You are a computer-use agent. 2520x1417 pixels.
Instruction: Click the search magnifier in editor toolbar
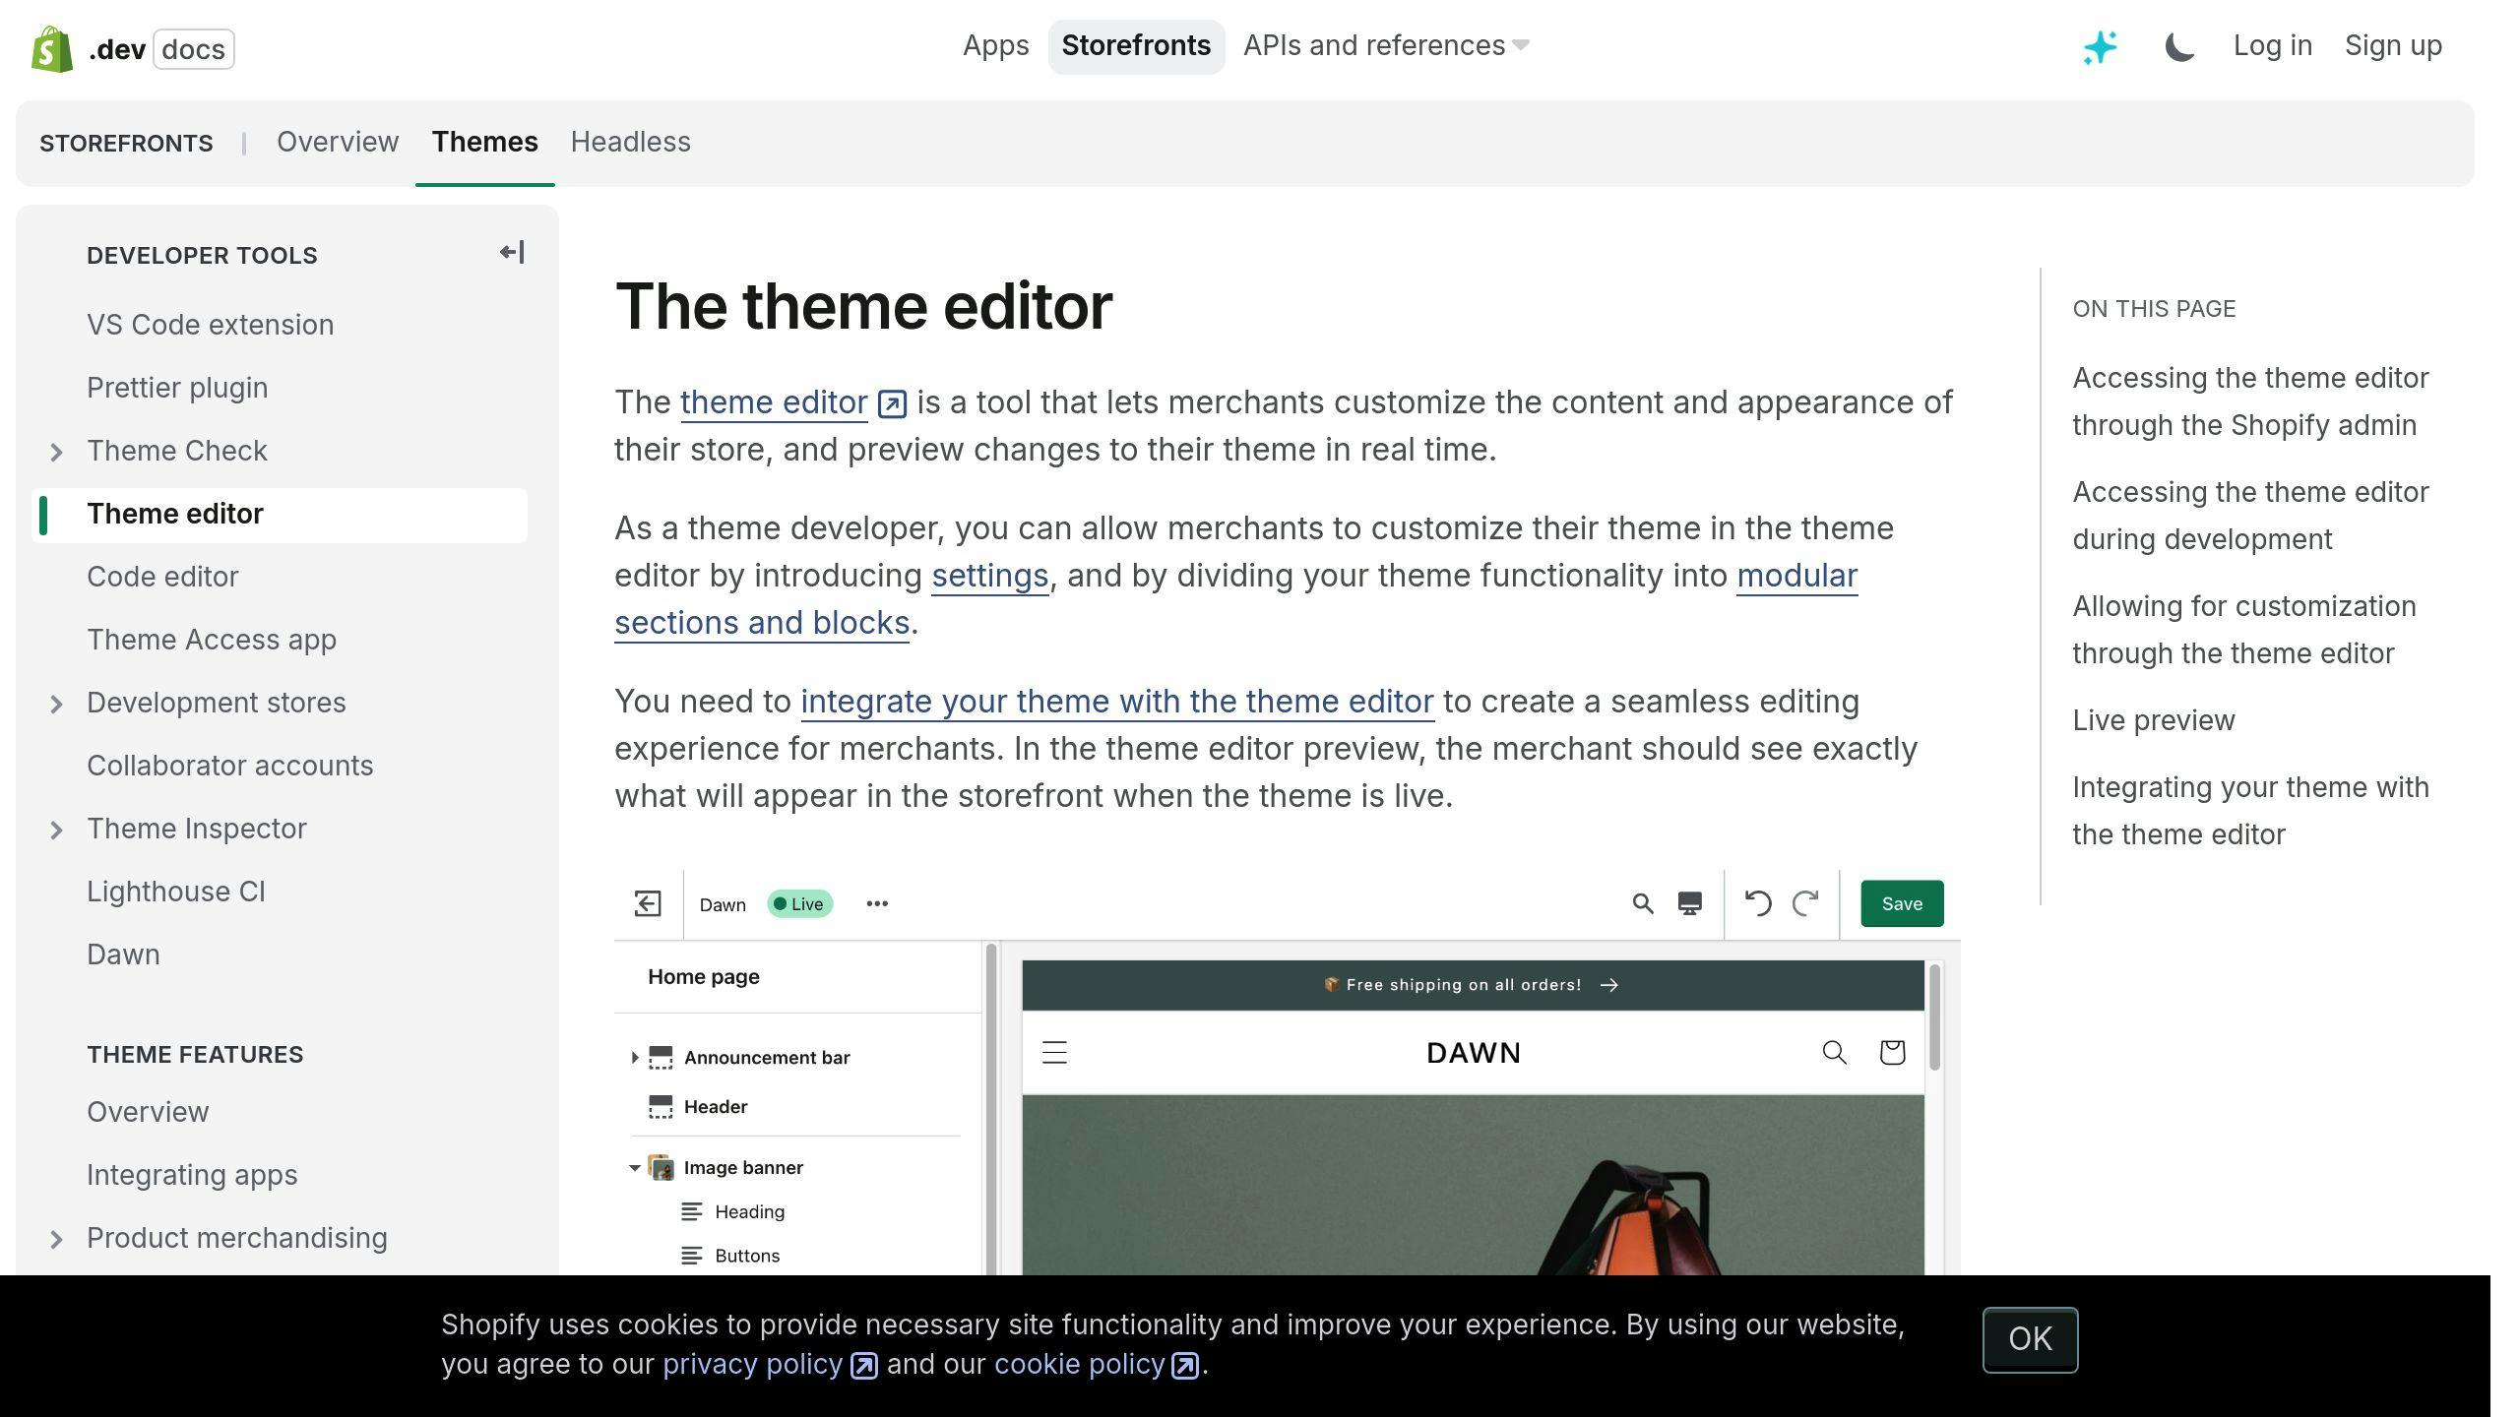tap(1643, 903)
